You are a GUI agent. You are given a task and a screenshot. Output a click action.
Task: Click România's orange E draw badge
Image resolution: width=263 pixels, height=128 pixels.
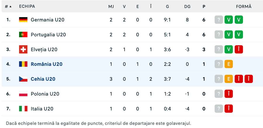coord(229,64)
